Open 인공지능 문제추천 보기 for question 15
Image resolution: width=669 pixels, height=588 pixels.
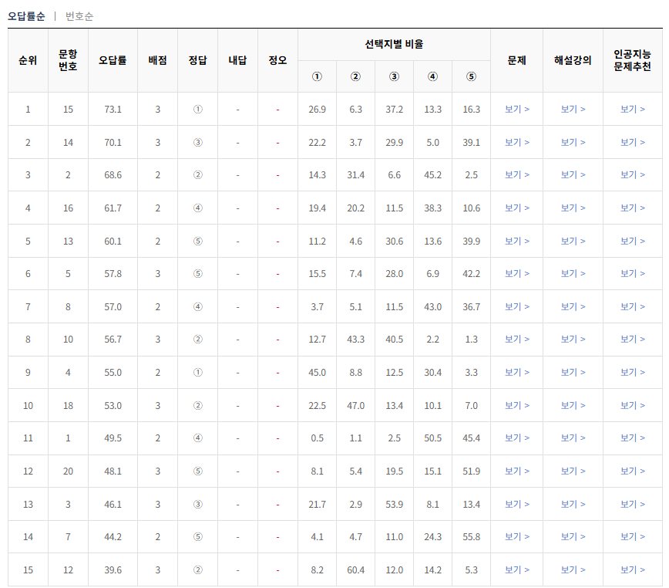click(x=633, y=110)
